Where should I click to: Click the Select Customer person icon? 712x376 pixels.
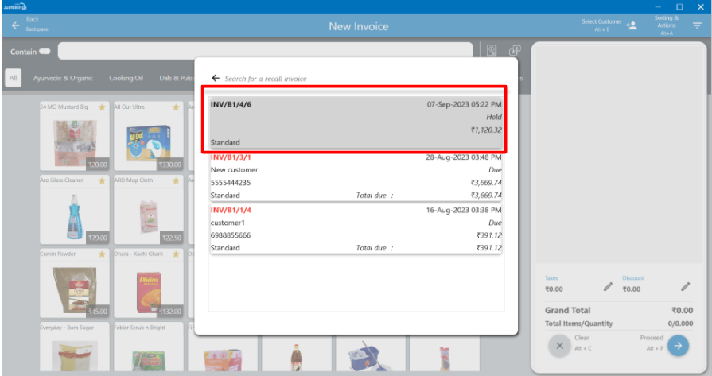[x=632, y=25]
